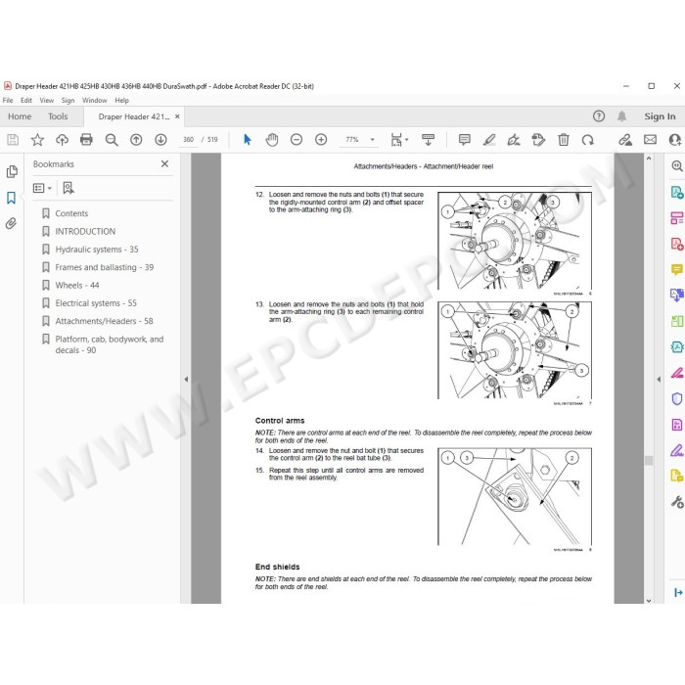Toggle the Bookmarks panel icon
The image size is (685, 685).
[12, 198]
